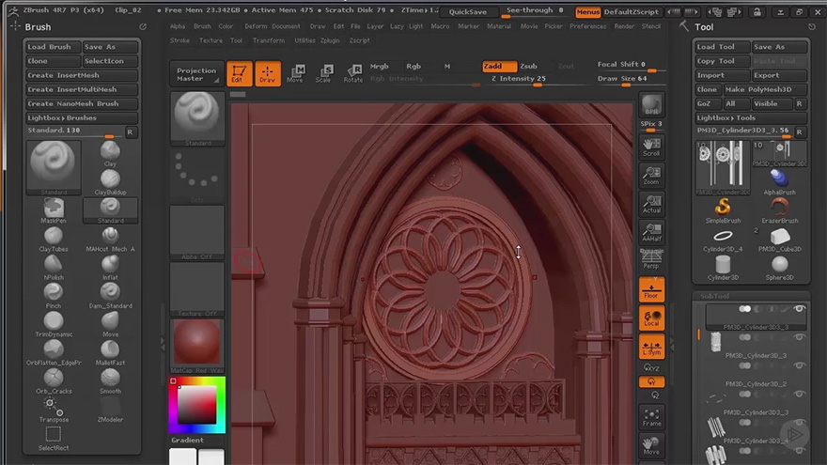This screenshot has width=827, height=465.
Task: Open Projection Master
Action: [196, 74]
